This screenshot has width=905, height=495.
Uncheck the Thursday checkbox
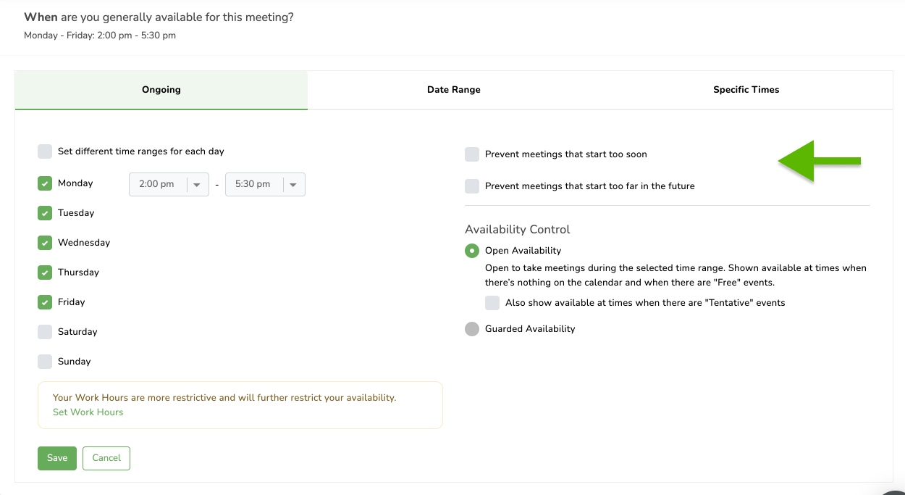click(45, 273)
